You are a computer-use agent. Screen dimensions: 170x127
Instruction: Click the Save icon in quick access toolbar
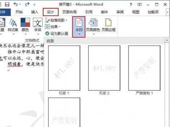point(7,5)
